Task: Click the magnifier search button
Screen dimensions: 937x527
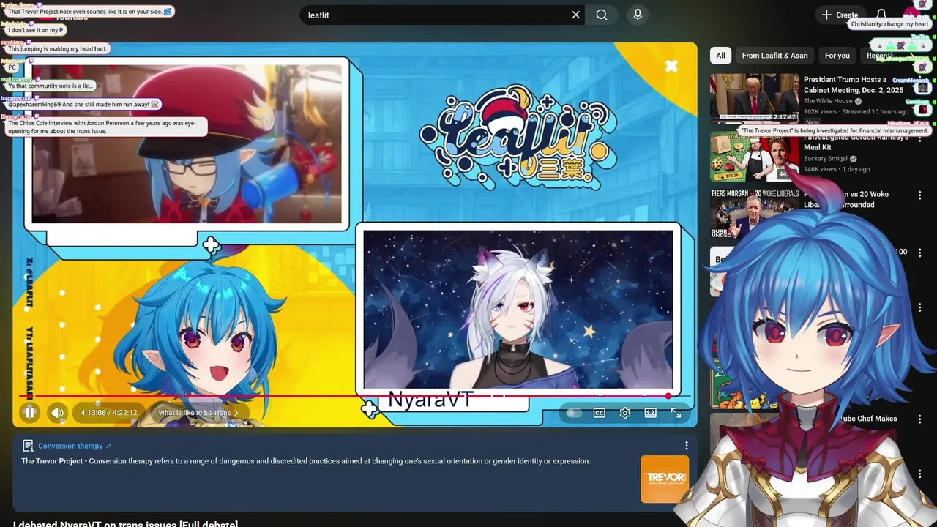Action: (x=602, y=15)
